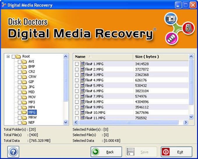Viewport: 198px width, 159px height.
Task: Select the MP3 folder icon
Action: click(x=24, y=102)
